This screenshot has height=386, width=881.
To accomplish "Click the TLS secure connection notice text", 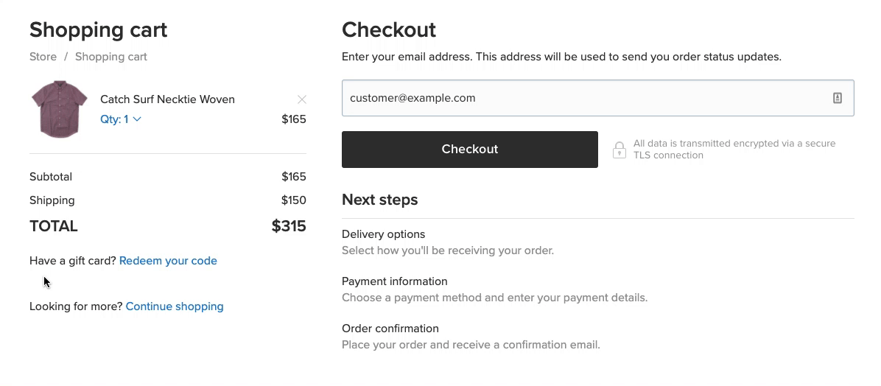I will (x=734, y=150).
